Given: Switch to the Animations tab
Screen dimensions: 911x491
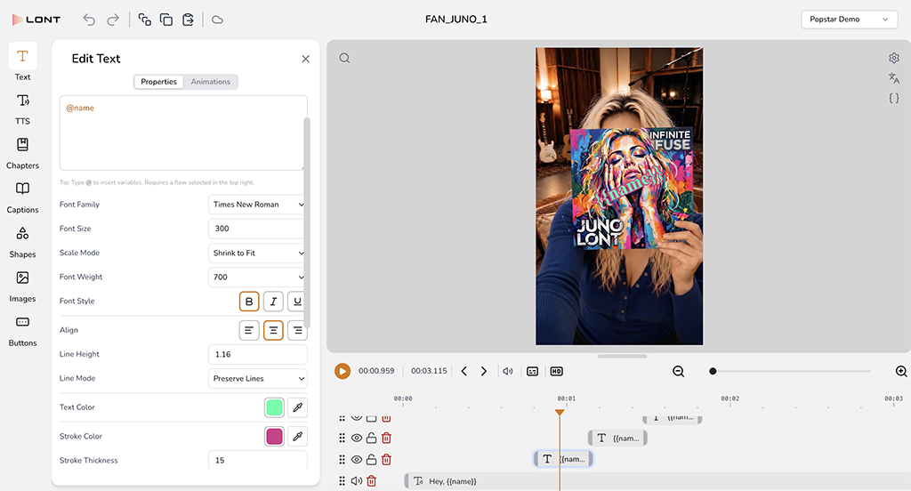Looking at the screenshot, I should (210, 82).
